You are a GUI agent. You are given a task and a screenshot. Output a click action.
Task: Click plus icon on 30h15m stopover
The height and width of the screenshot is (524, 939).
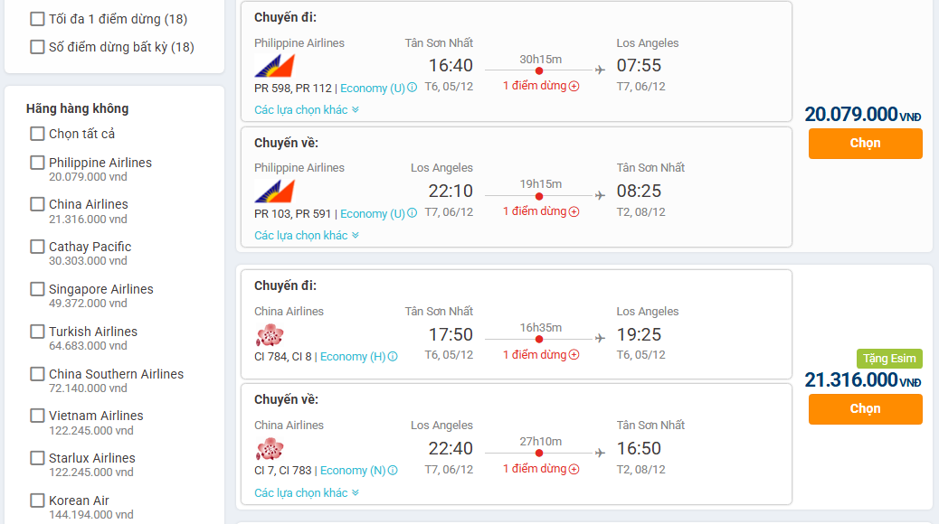(574, 87)
